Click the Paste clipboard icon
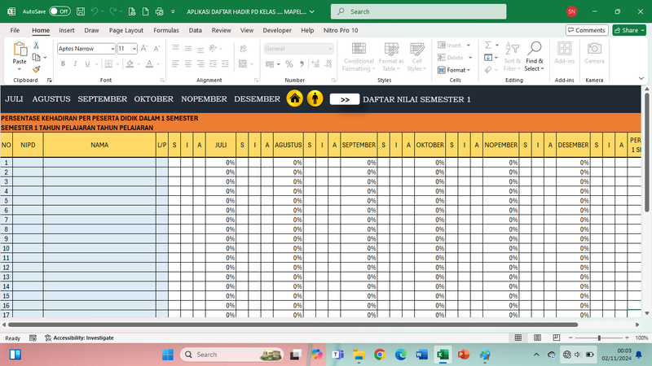The image size is (652, 366). click(x=20, y=49)
